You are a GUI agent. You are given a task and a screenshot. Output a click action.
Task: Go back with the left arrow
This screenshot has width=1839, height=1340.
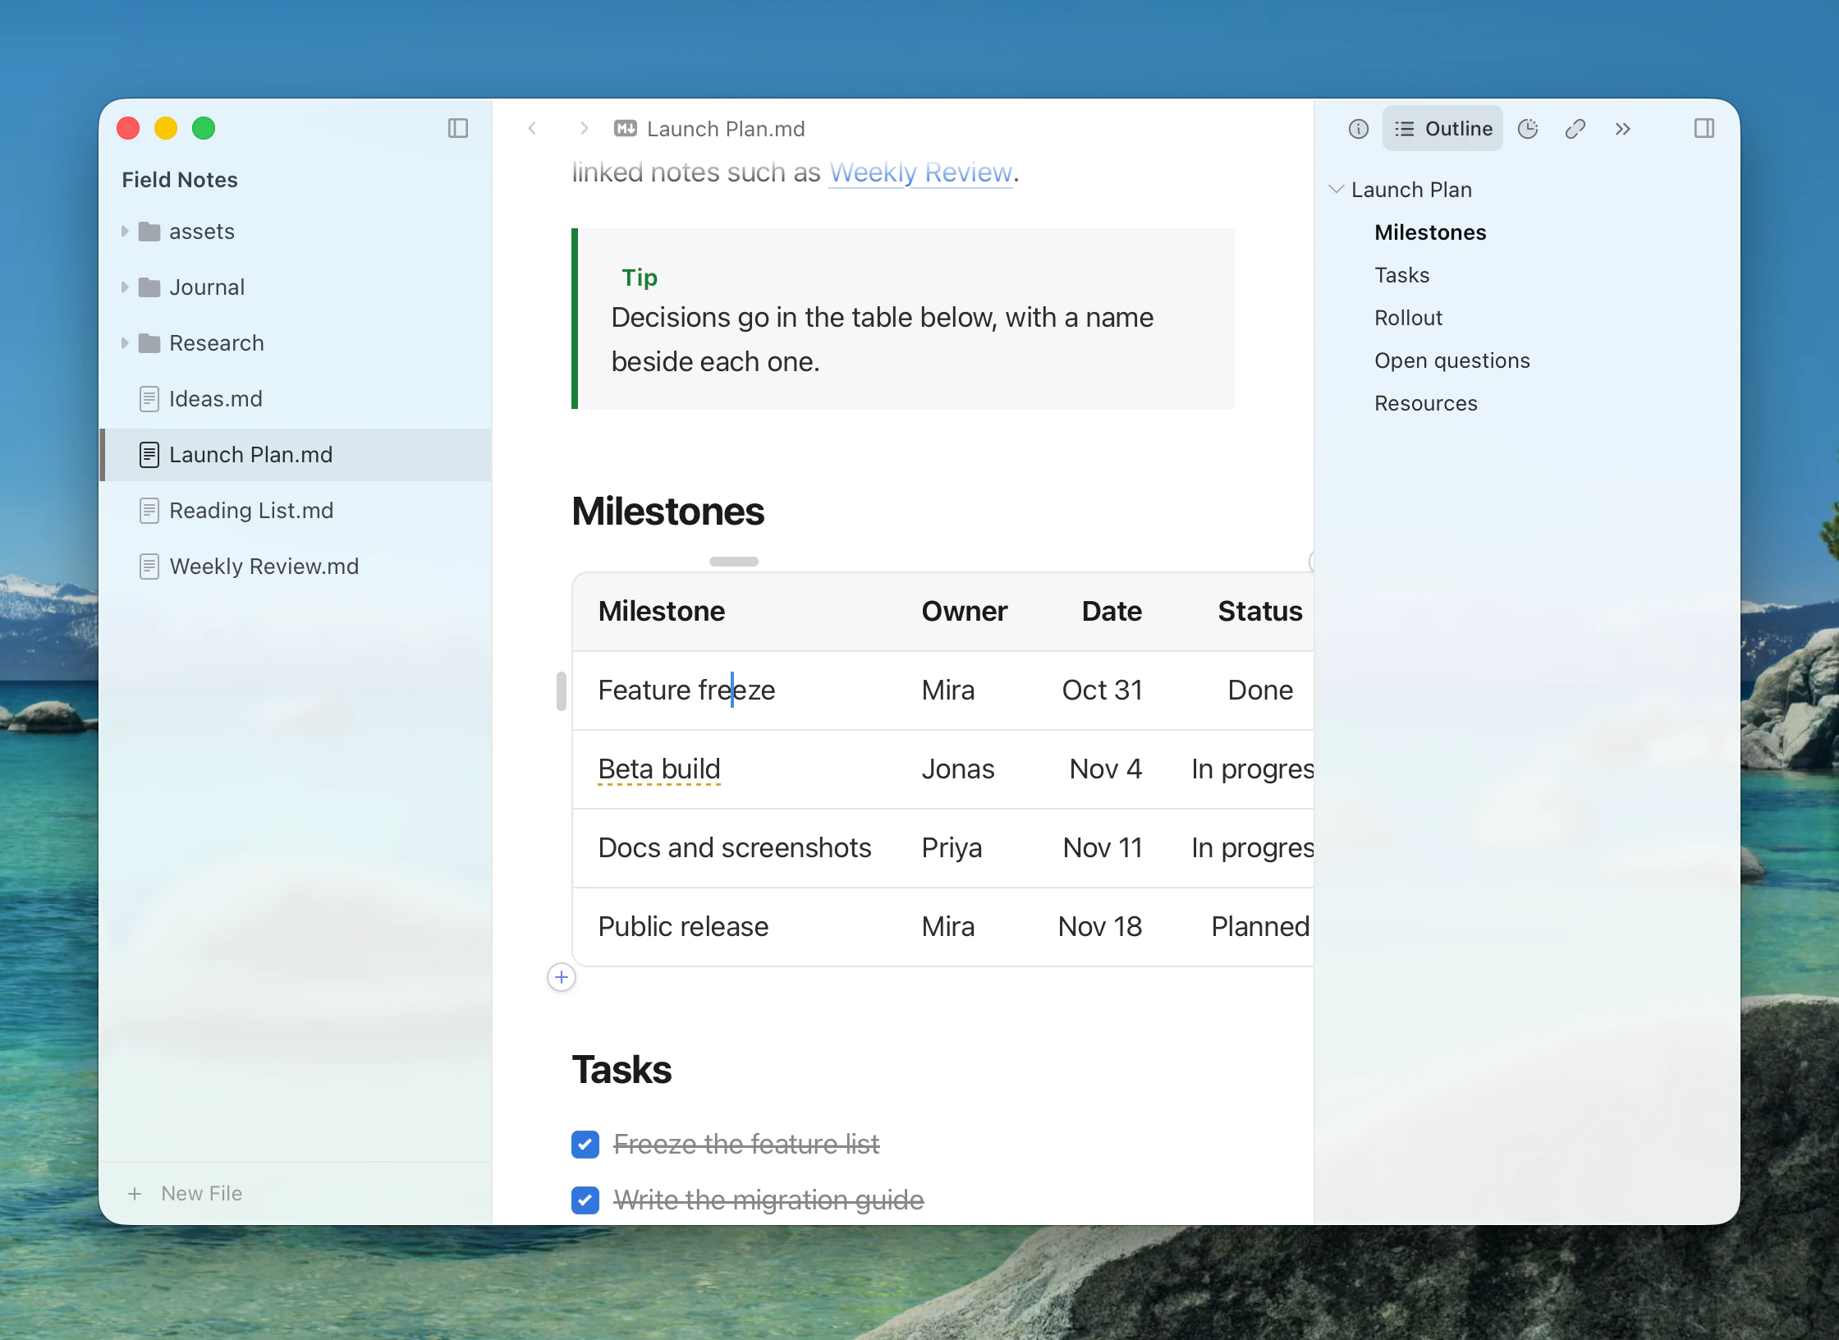pyautogui.click(x=532, y=128)
